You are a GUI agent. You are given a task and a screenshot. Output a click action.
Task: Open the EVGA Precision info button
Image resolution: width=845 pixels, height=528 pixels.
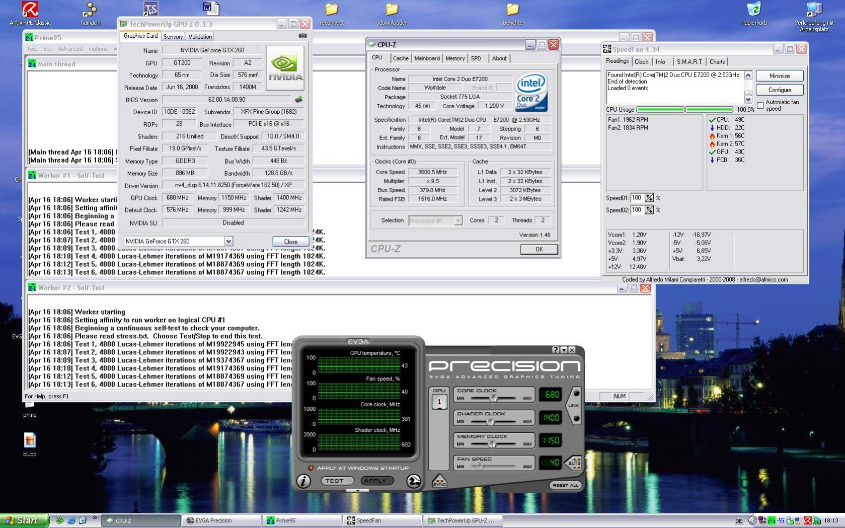[303, 481]
